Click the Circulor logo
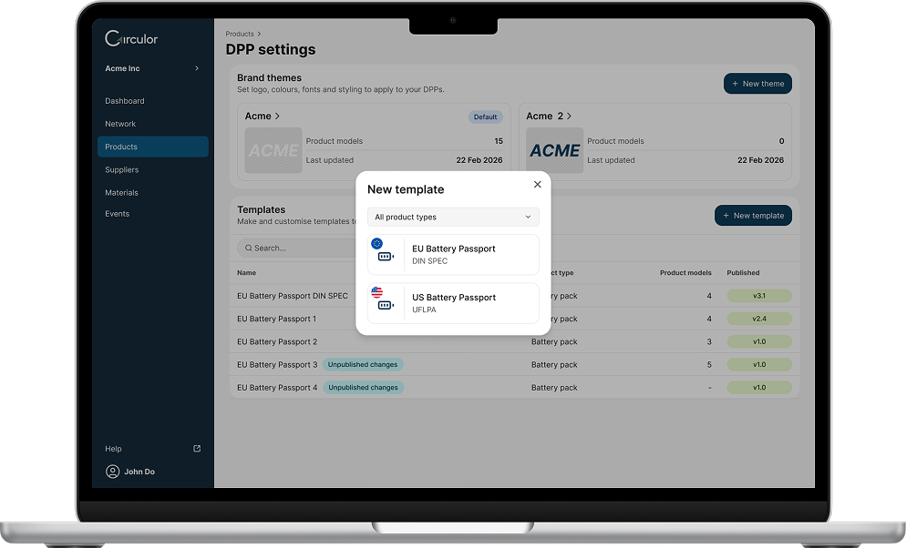Viewport: 906px width, 548px height. (131, 38)
